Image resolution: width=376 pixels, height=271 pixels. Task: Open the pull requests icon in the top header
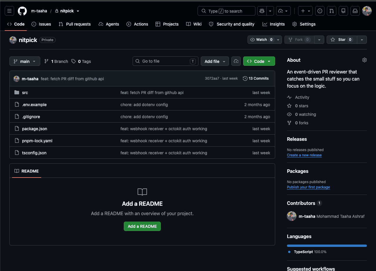click(332, 11)
